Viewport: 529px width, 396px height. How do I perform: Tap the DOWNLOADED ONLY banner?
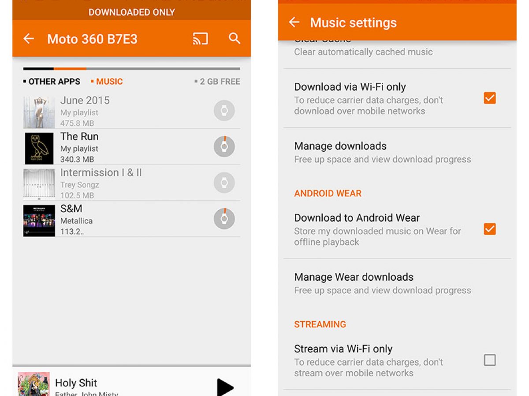click(x=132, y=12)
